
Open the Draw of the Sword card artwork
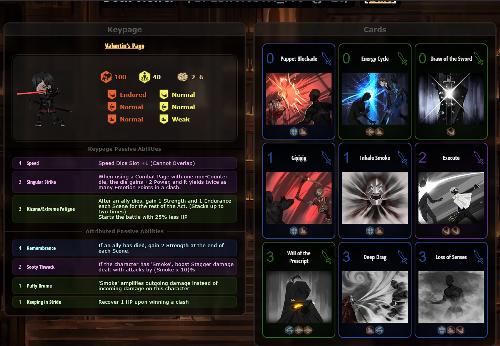point(451,98)
